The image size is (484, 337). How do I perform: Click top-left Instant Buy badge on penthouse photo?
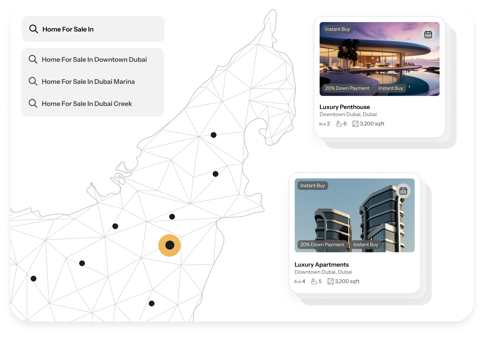337,29
